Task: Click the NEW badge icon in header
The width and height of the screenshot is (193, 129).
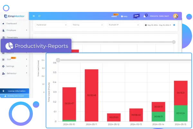Action: click(x=136, y=15)
